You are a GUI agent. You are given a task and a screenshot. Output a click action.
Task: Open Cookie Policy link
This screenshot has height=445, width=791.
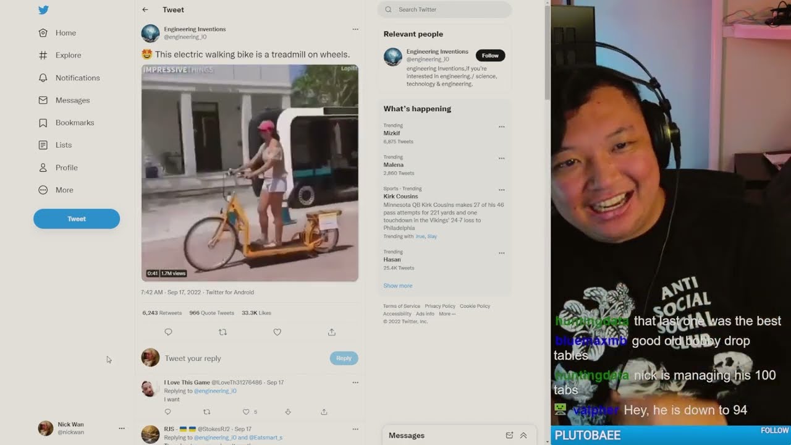tap(475, 306)
